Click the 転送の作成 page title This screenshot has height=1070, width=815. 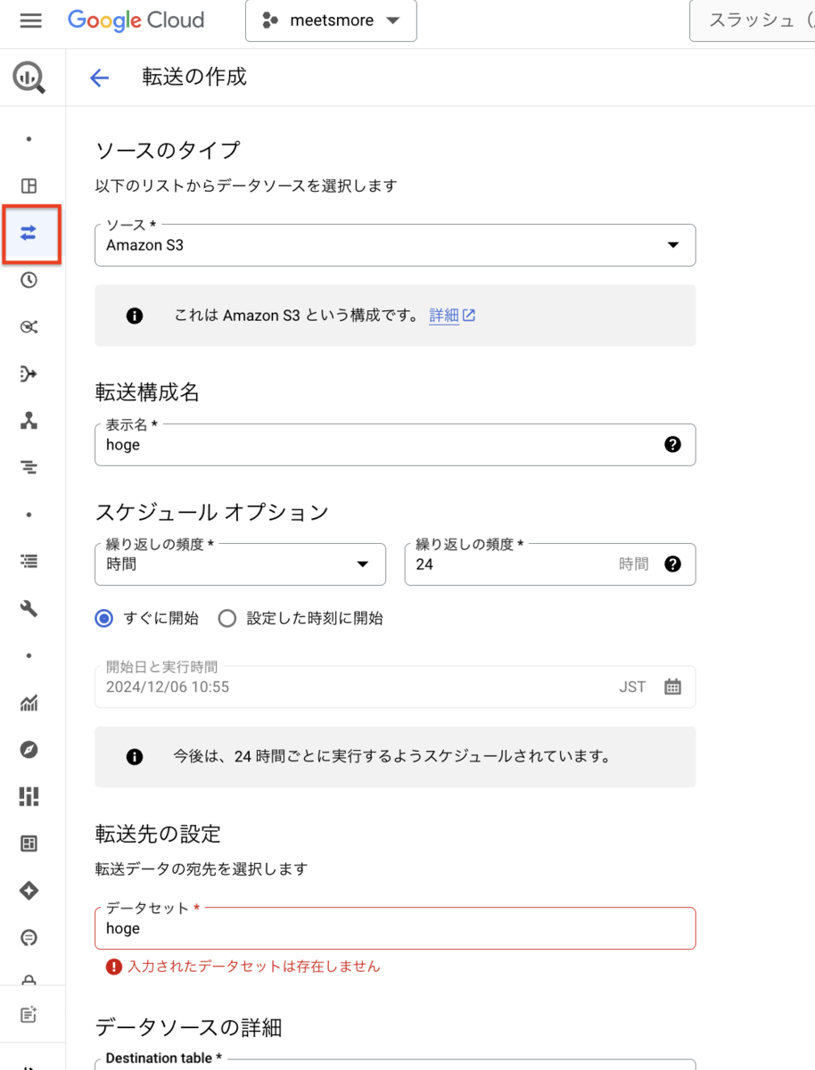pos(194,77)
